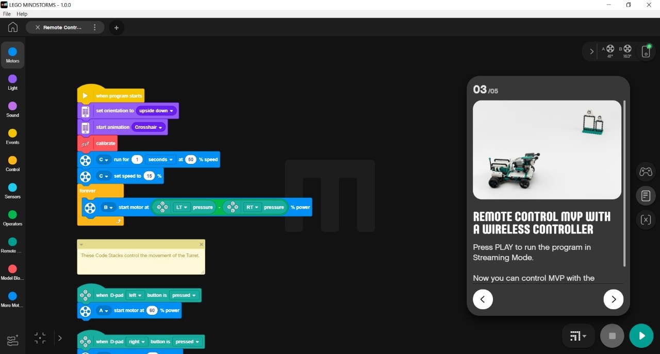Select the Operators block category
This screenshot has width=660, height=354.
[x=12, y=218]
